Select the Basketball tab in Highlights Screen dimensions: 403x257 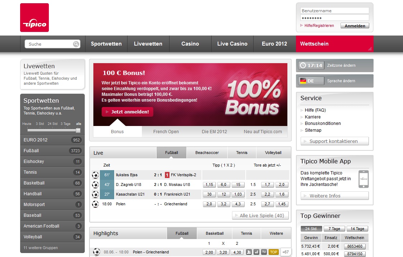[x=214, y=233]
